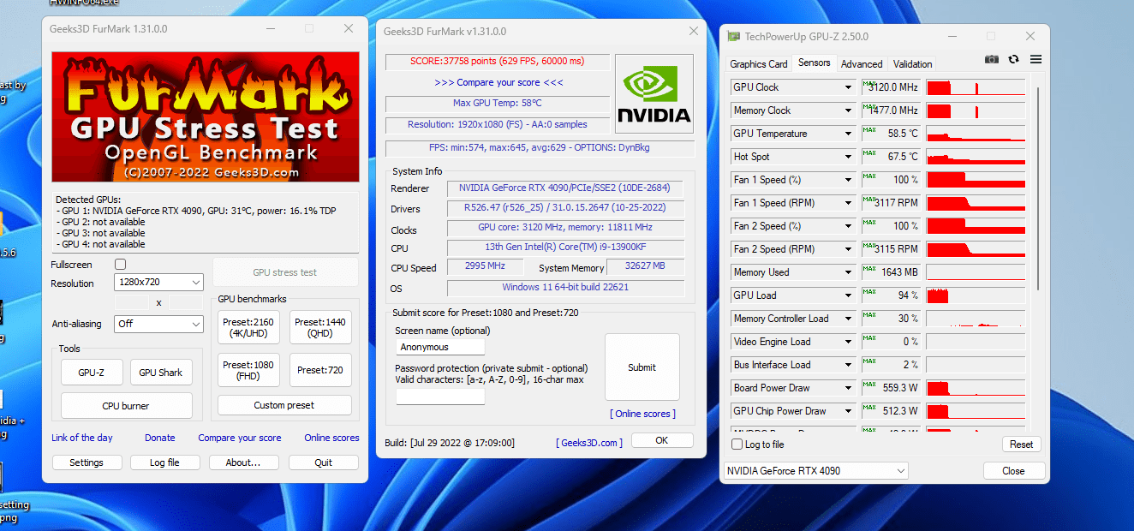Viewport: 1134px width, 531px height.
Task: Click the About... button in FurMark
Action: (243, 462)
